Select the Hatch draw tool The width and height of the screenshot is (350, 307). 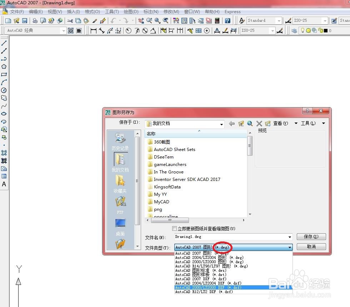tap(4, 153)
